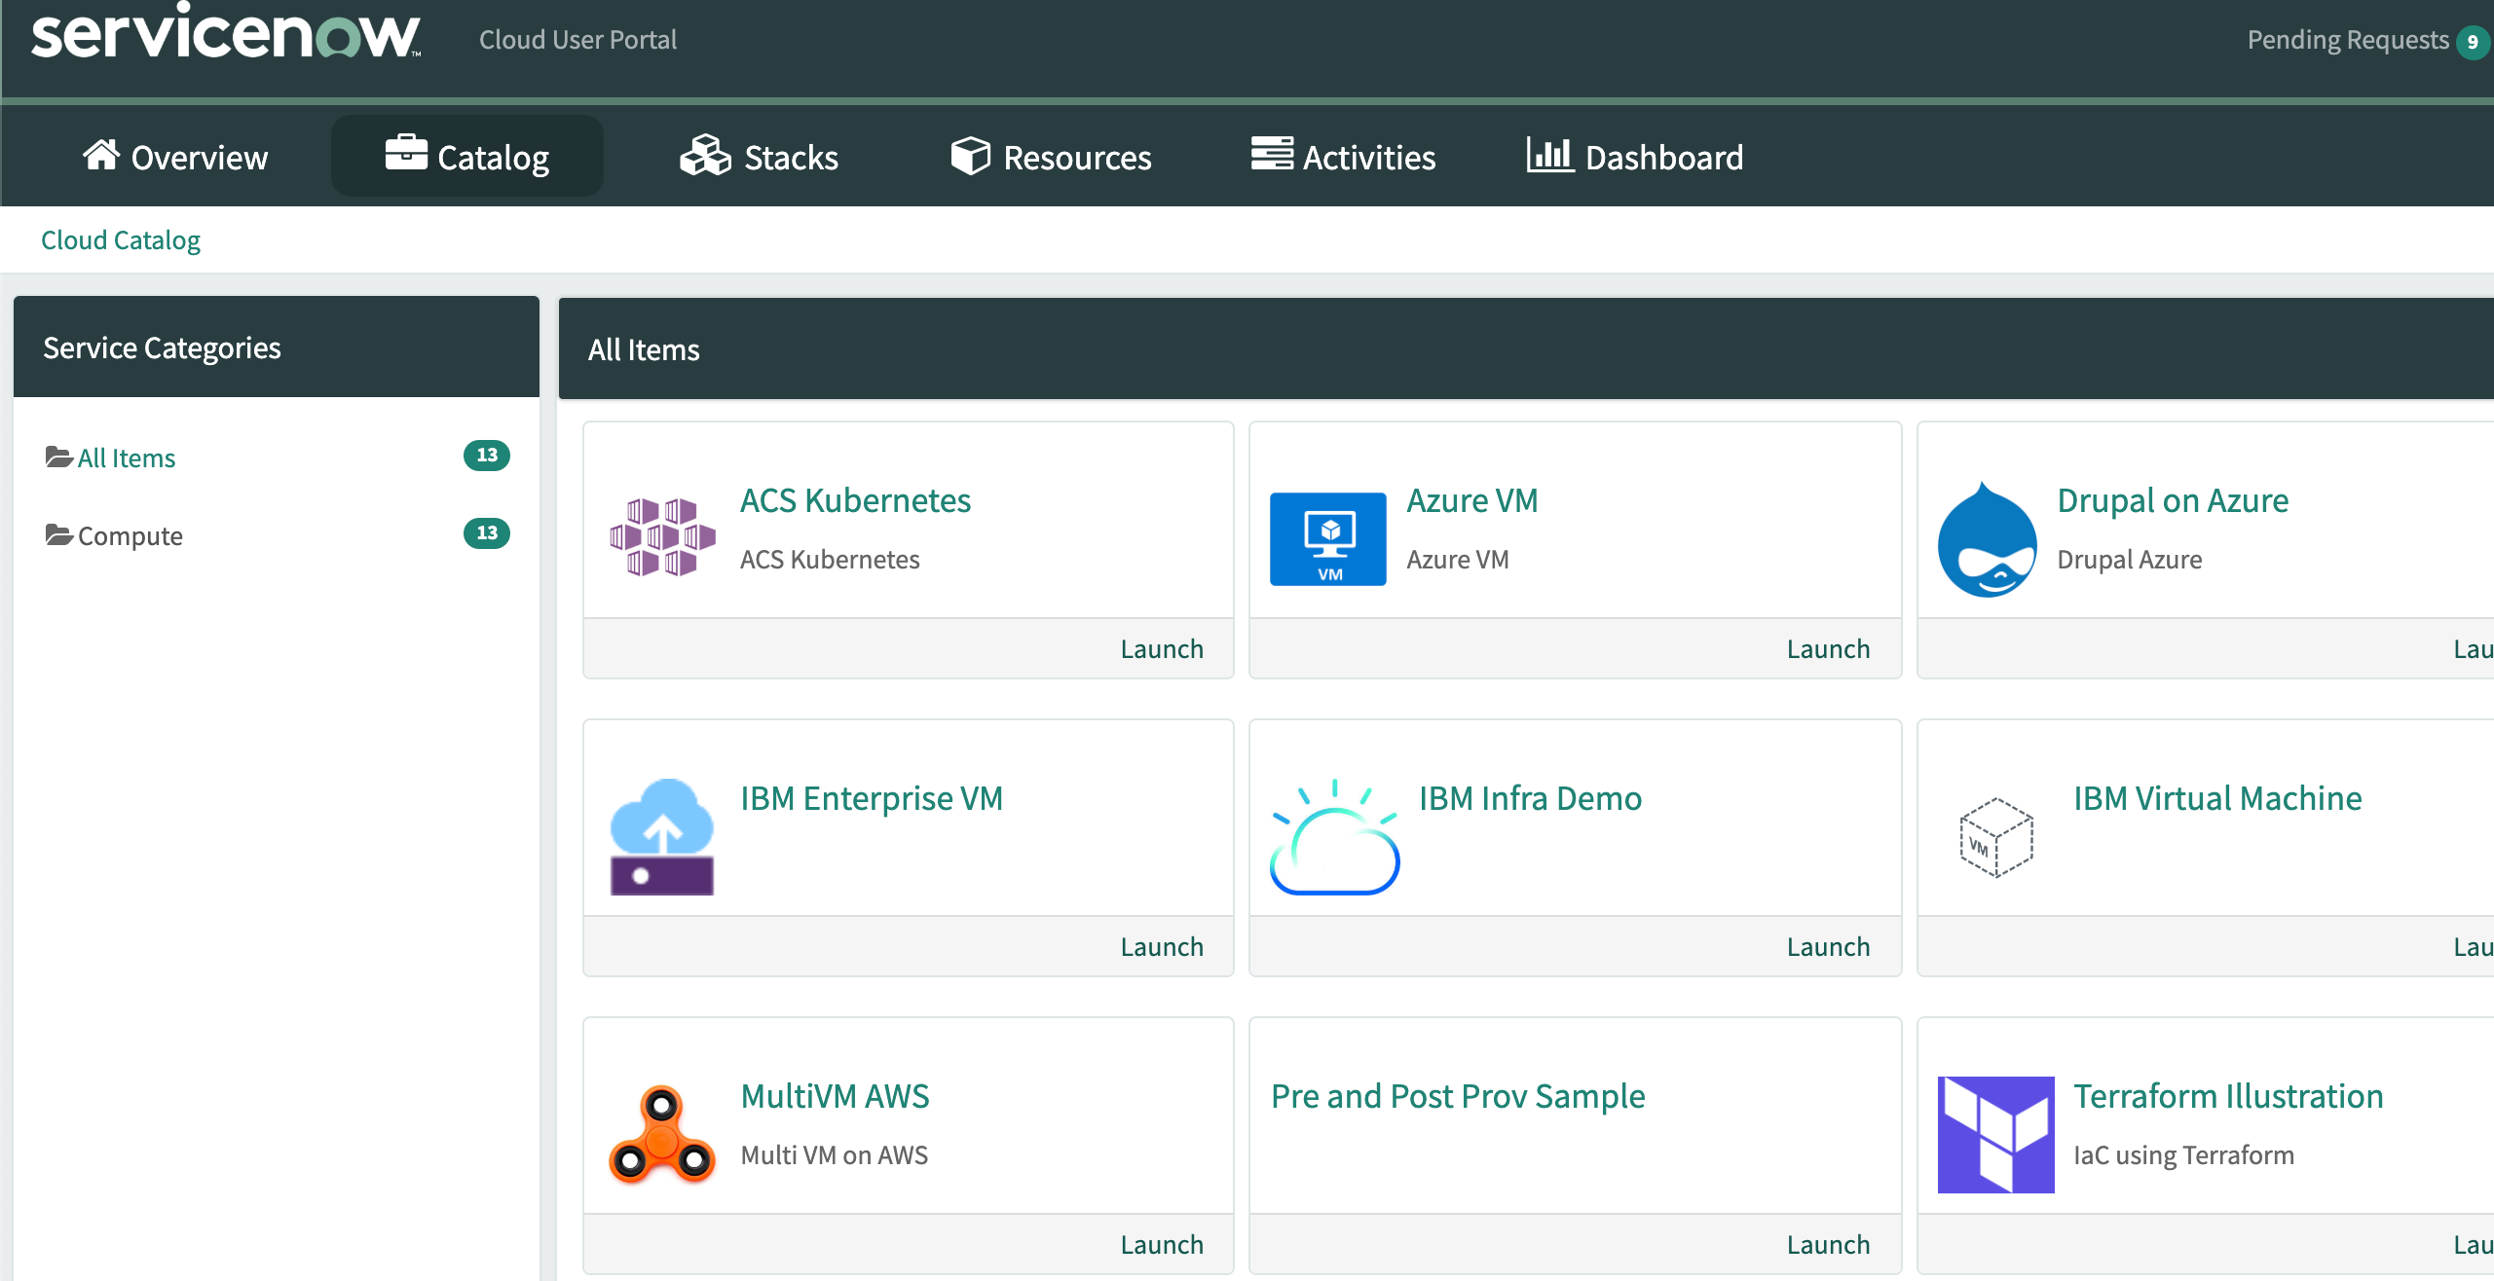Screen dimensions: 2494x1281
Task: Open the IBM Virtual Machine title
Action: pos(2217,798)
